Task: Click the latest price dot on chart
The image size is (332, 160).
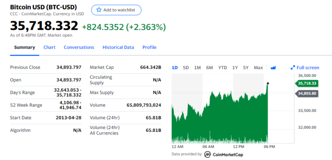Action: click(x=268, y=83)
